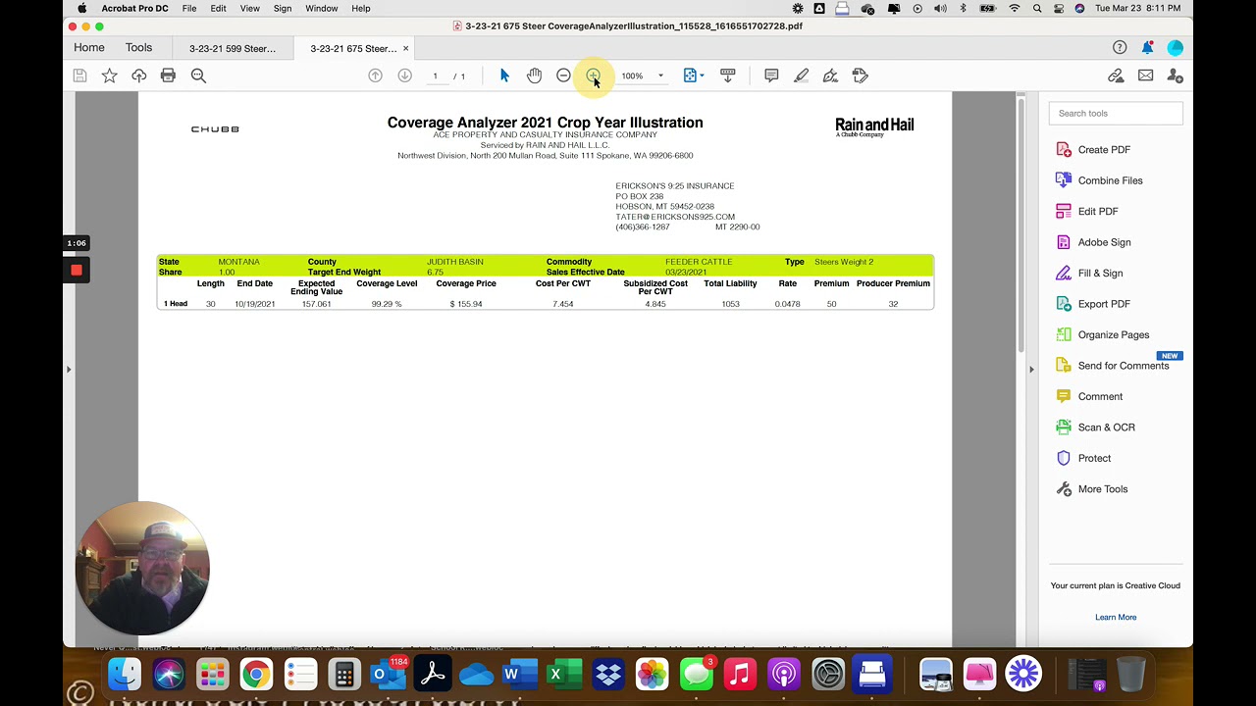
Task: Open Google Chrome from the dock
Action: tap(256, 675)
